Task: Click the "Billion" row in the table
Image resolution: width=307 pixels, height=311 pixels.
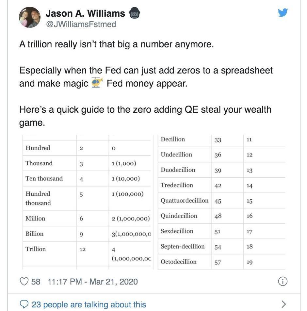Action: (35, 234)
